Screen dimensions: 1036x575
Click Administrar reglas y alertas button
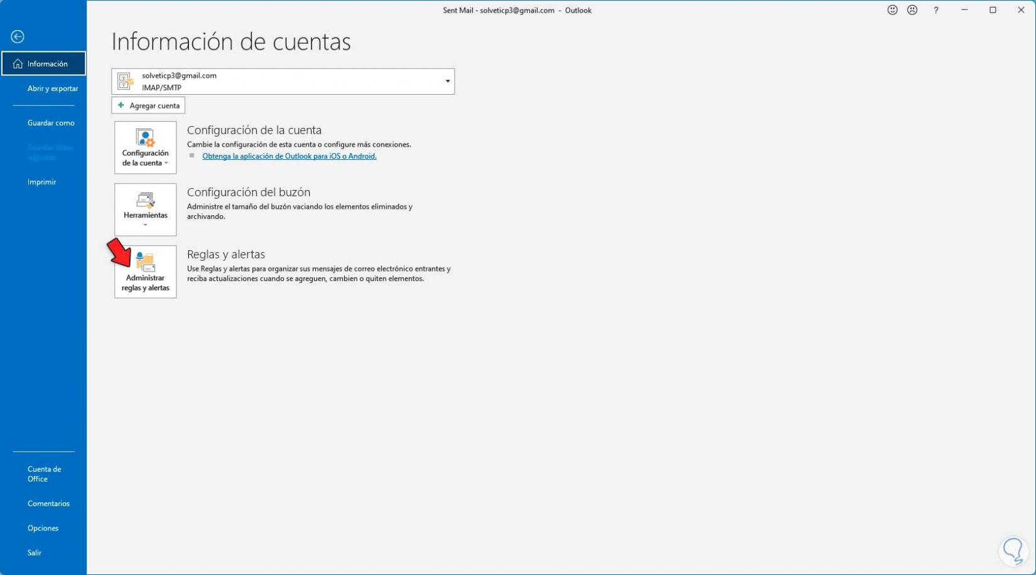(145, 272)
